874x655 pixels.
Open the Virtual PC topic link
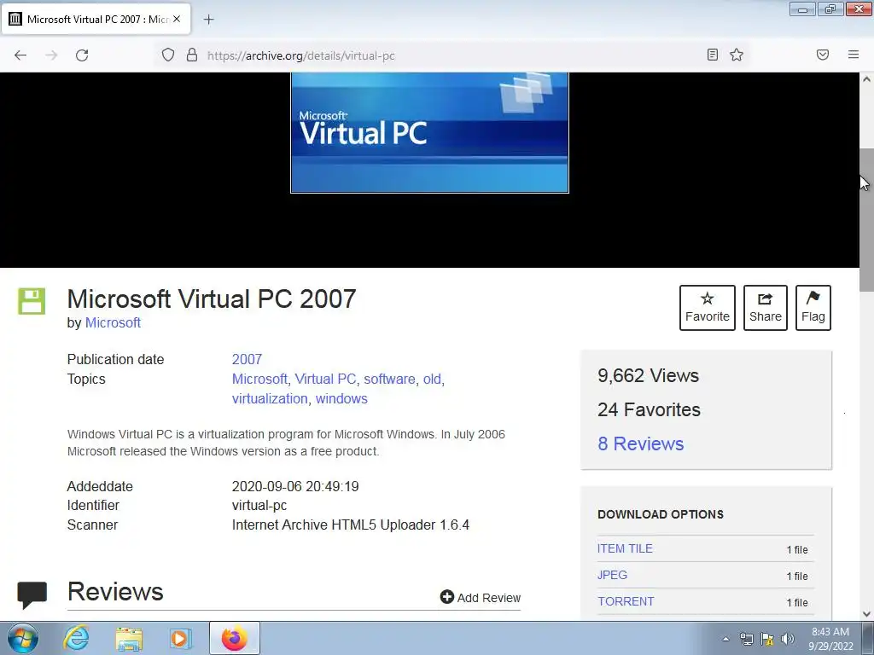point(325,379)
